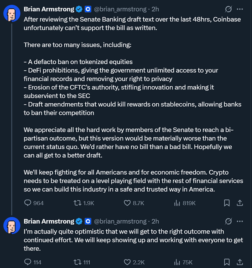
Task: Open Brian Armstrong's profile from first tweet name
Action: [49, 9]
